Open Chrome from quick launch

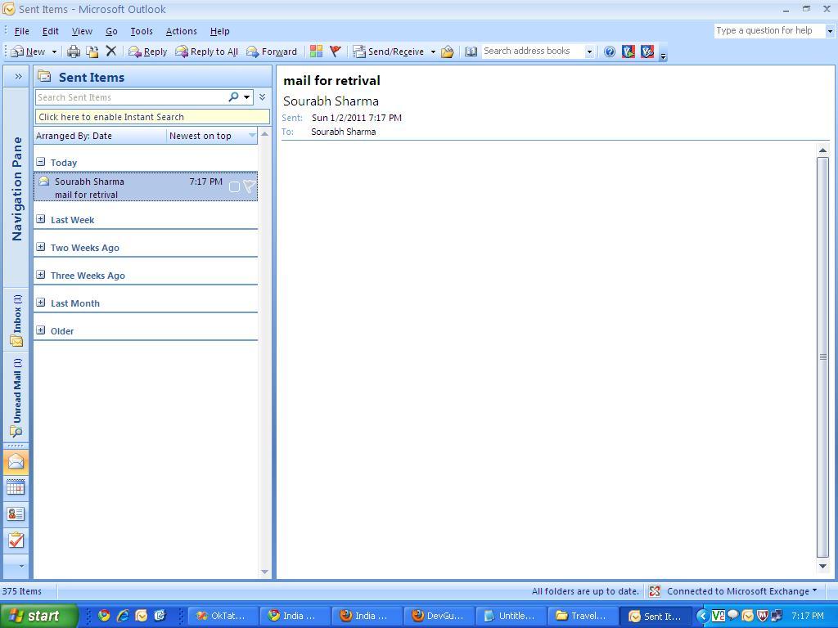click(x=104, y=616)
